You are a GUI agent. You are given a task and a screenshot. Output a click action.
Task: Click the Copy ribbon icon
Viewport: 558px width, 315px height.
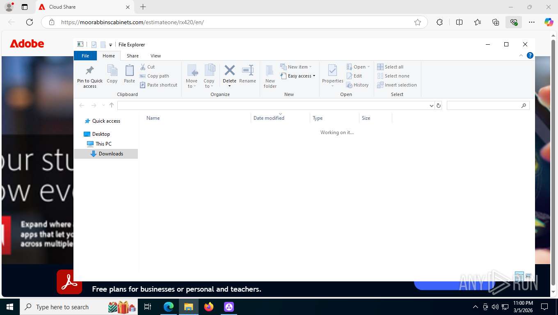[112, 74]
